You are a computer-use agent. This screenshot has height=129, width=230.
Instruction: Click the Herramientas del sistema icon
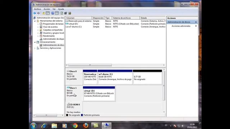(x=38, y=21)
